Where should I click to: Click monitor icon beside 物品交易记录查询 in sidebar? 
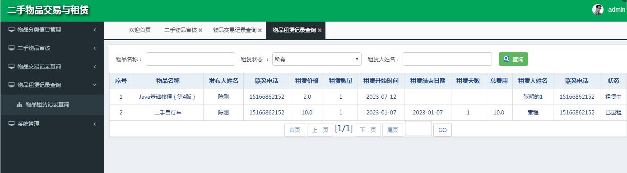pos(11,67)
